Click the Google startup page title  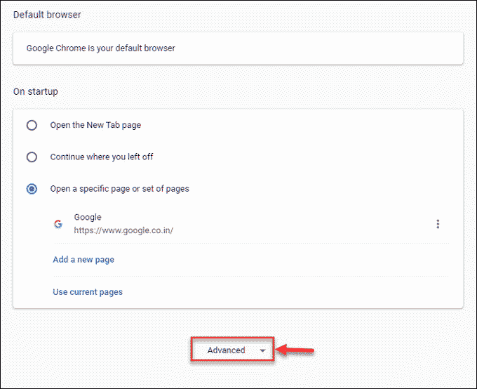tap(88, 218)
